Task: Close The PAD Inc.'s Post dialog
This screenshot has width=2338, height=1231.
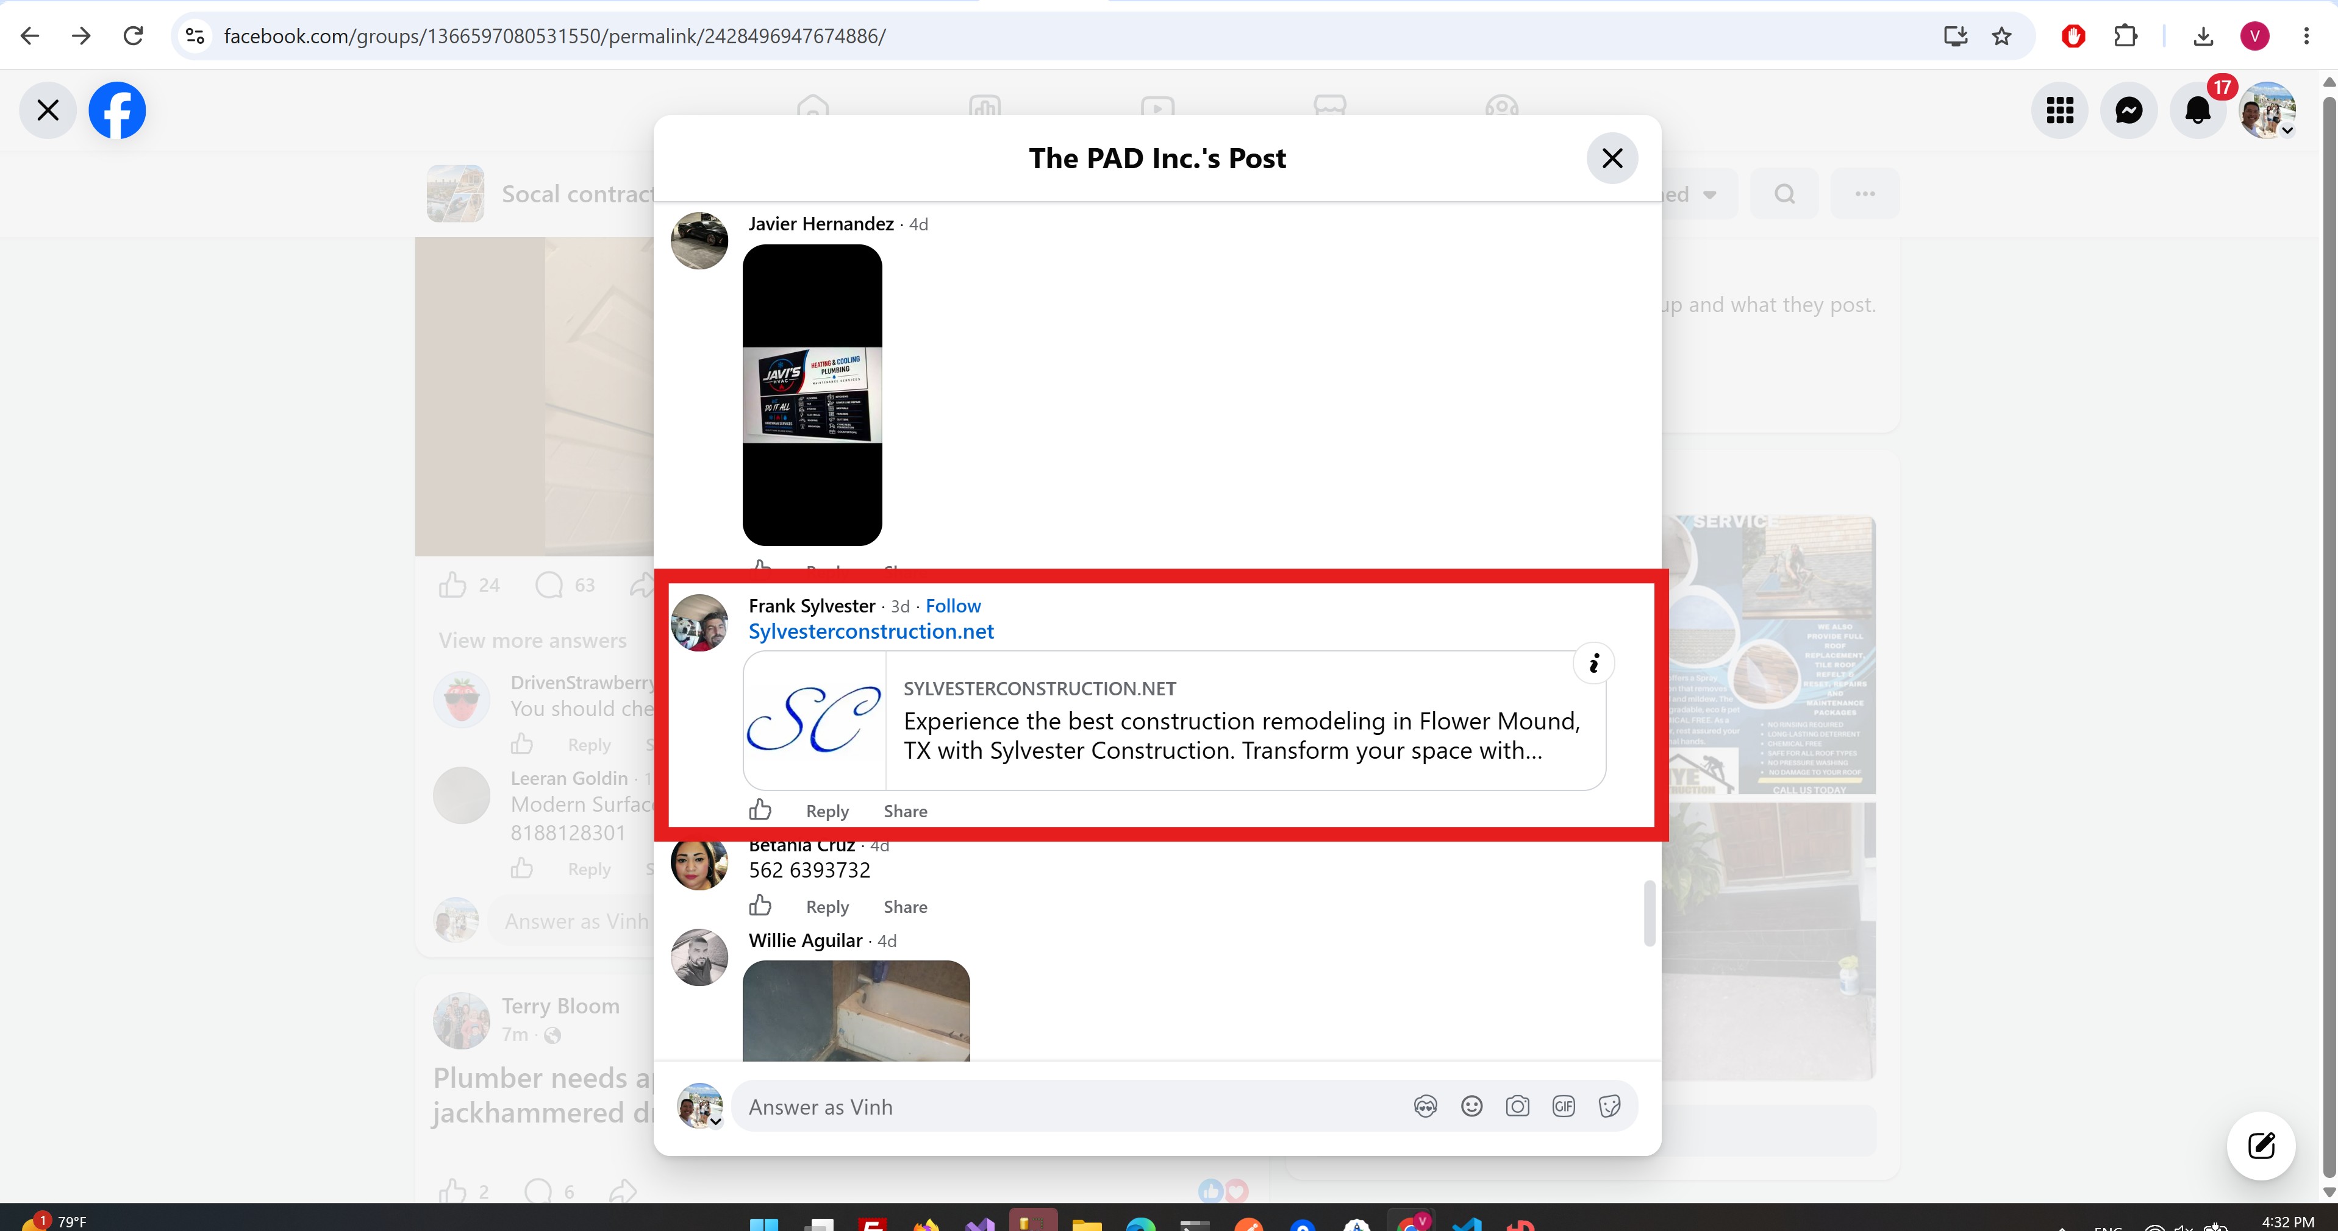Action: [x=1612, y=158]
